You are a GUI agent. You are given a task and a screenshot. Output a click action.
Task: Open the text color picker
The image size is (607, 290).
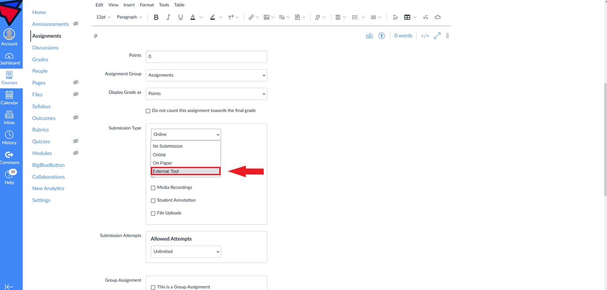(x=193, y=17)
